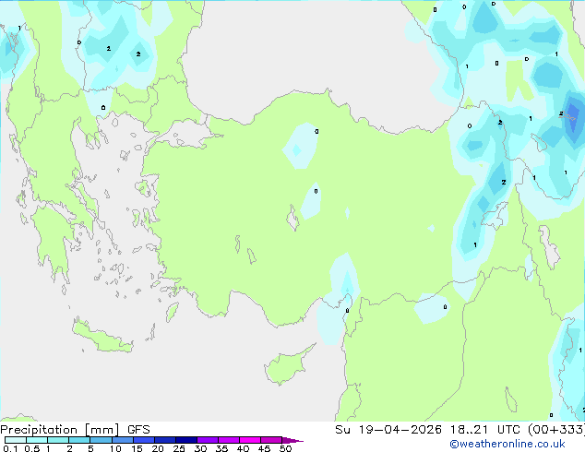The image size is (585, 452).
Task: Click the 2–5 mm legend color box
Action: pos(79,440)
